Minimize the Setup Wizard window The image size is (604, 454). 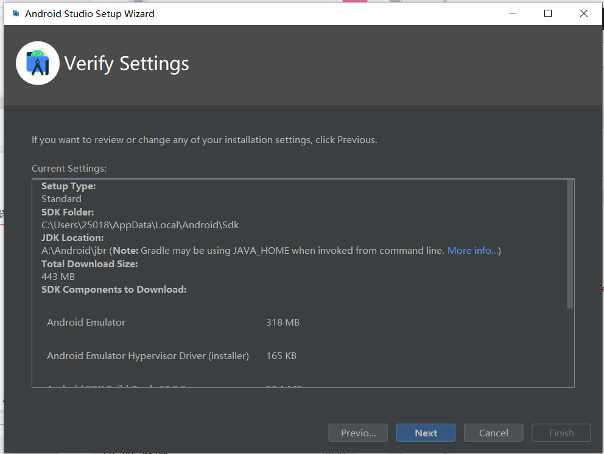[x=512, y=13]
